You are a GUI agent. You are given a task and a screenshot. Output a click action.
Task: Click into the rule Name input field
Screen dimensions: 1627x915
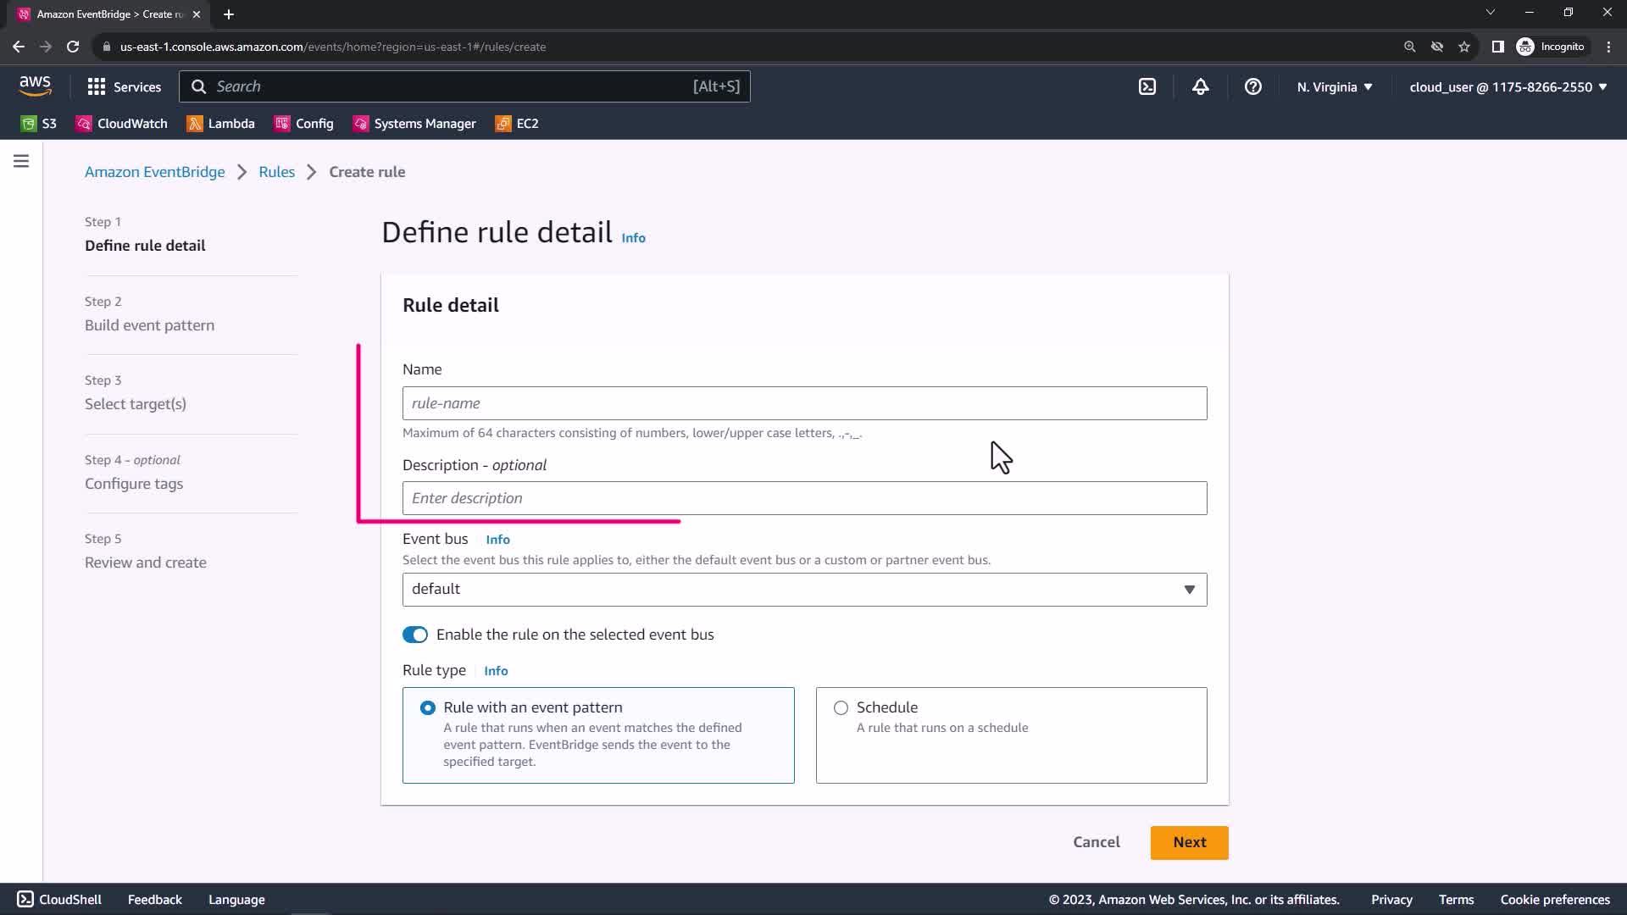804,403
